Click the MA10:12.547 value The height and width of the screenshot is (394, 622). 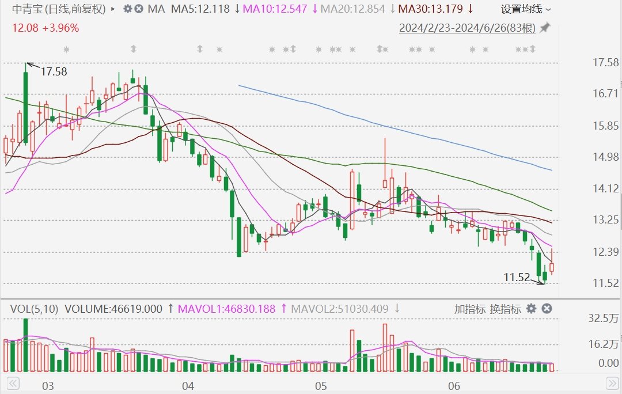pyautogui.click(x=275, y=9)
